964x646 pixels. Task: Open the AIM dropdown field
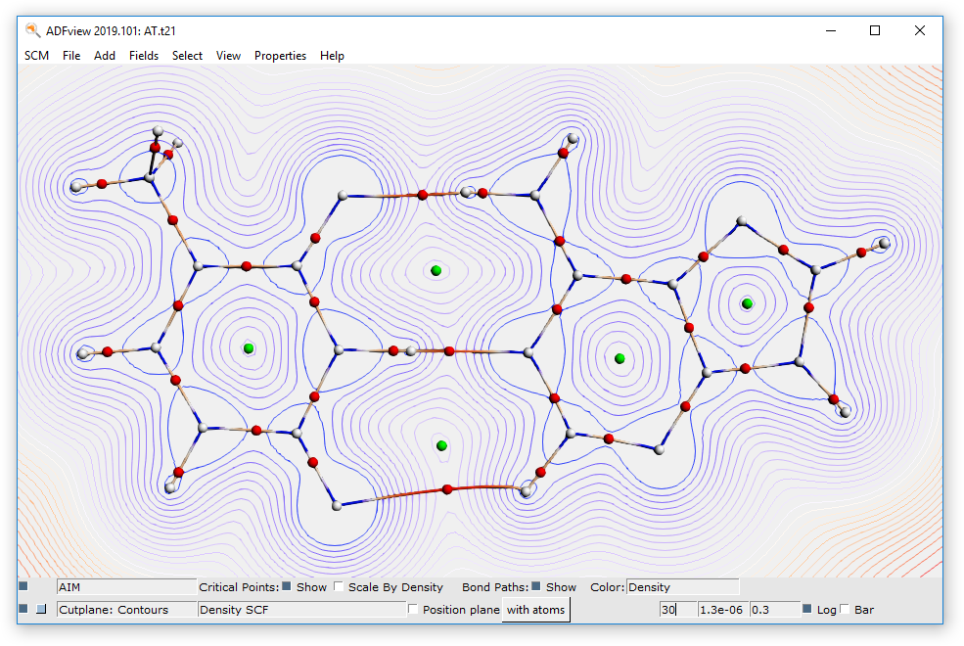126,587
